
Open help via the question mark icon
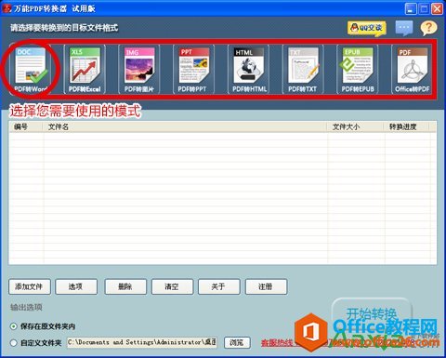[x=428, y=28]
